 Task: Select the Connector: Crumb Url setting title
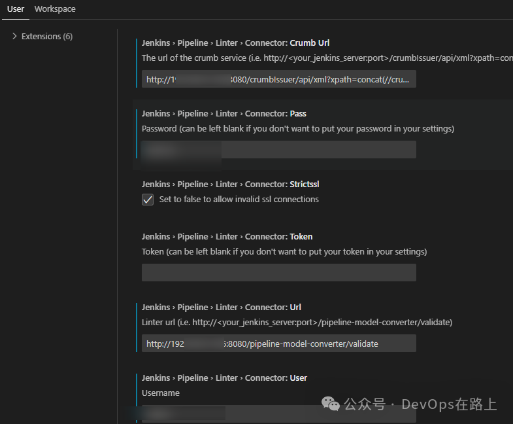point(235,43)
